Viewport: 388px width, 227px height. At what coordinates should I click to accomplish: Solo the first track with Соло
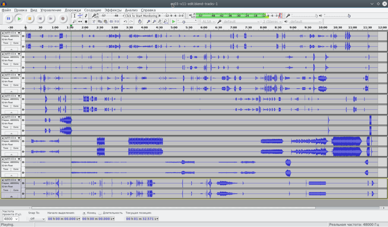(16, 43)
